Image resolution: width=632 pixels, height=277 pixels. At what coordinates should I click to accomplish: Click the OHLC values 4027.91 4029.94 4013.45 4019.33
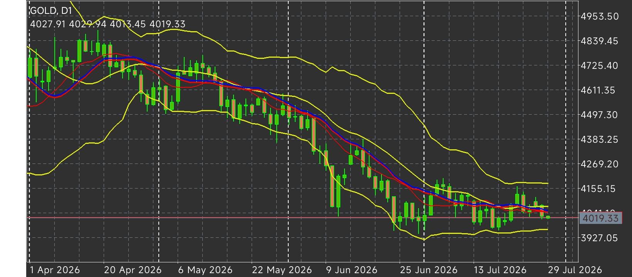click(x=108, y=24)
